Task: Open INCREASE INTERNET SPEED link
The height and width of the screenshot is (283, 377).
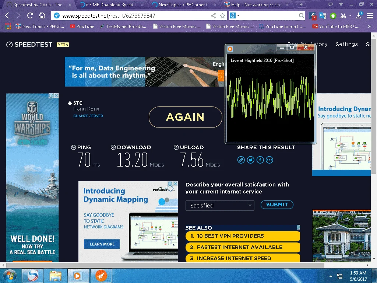Action: tap(243, 258)
